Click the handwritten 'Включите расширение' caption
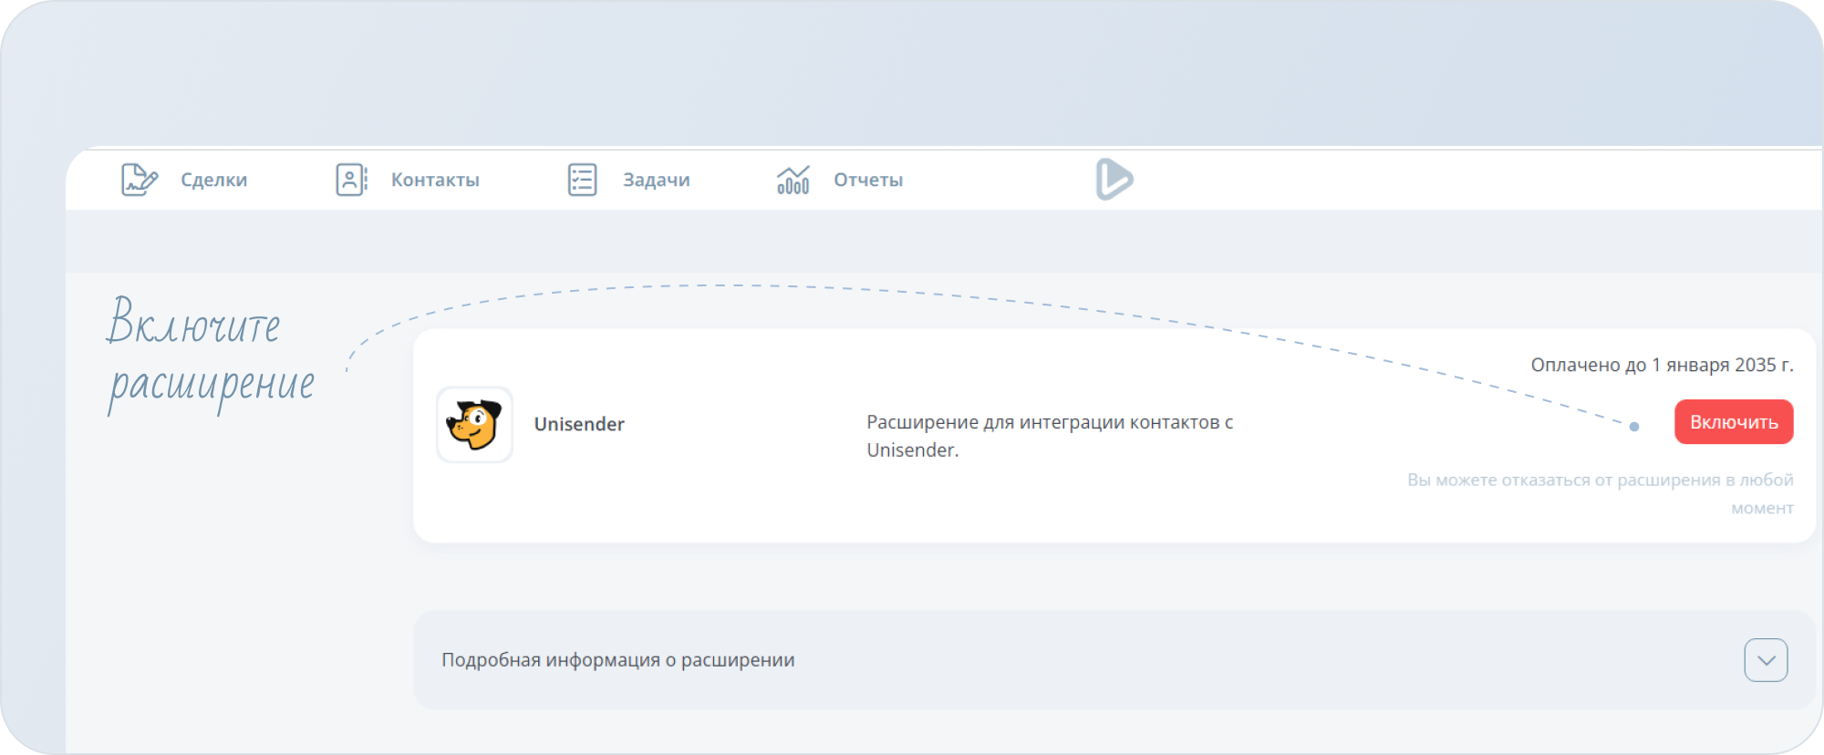Screen dimensions: 1824x755 [x=210, y=354]
